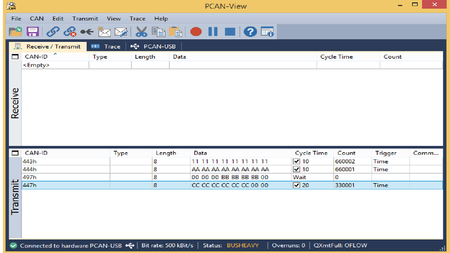
Task: Paste with the clipboard icon
Action: [x=176, y=32]
